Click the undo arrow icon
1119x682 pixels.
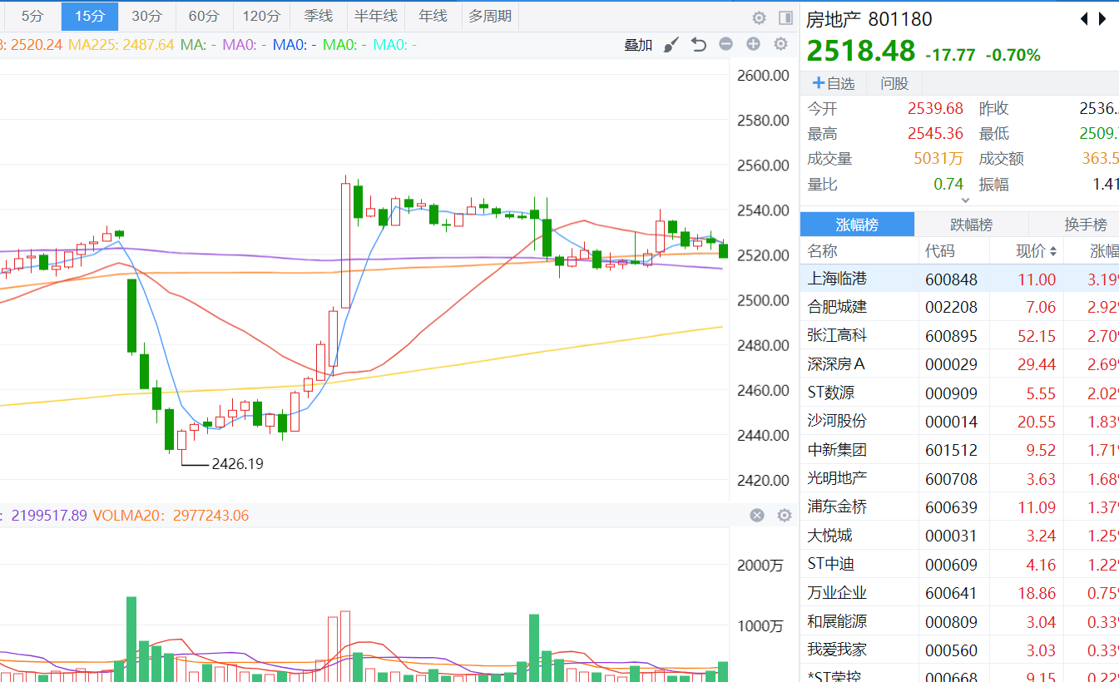(699, 45)
